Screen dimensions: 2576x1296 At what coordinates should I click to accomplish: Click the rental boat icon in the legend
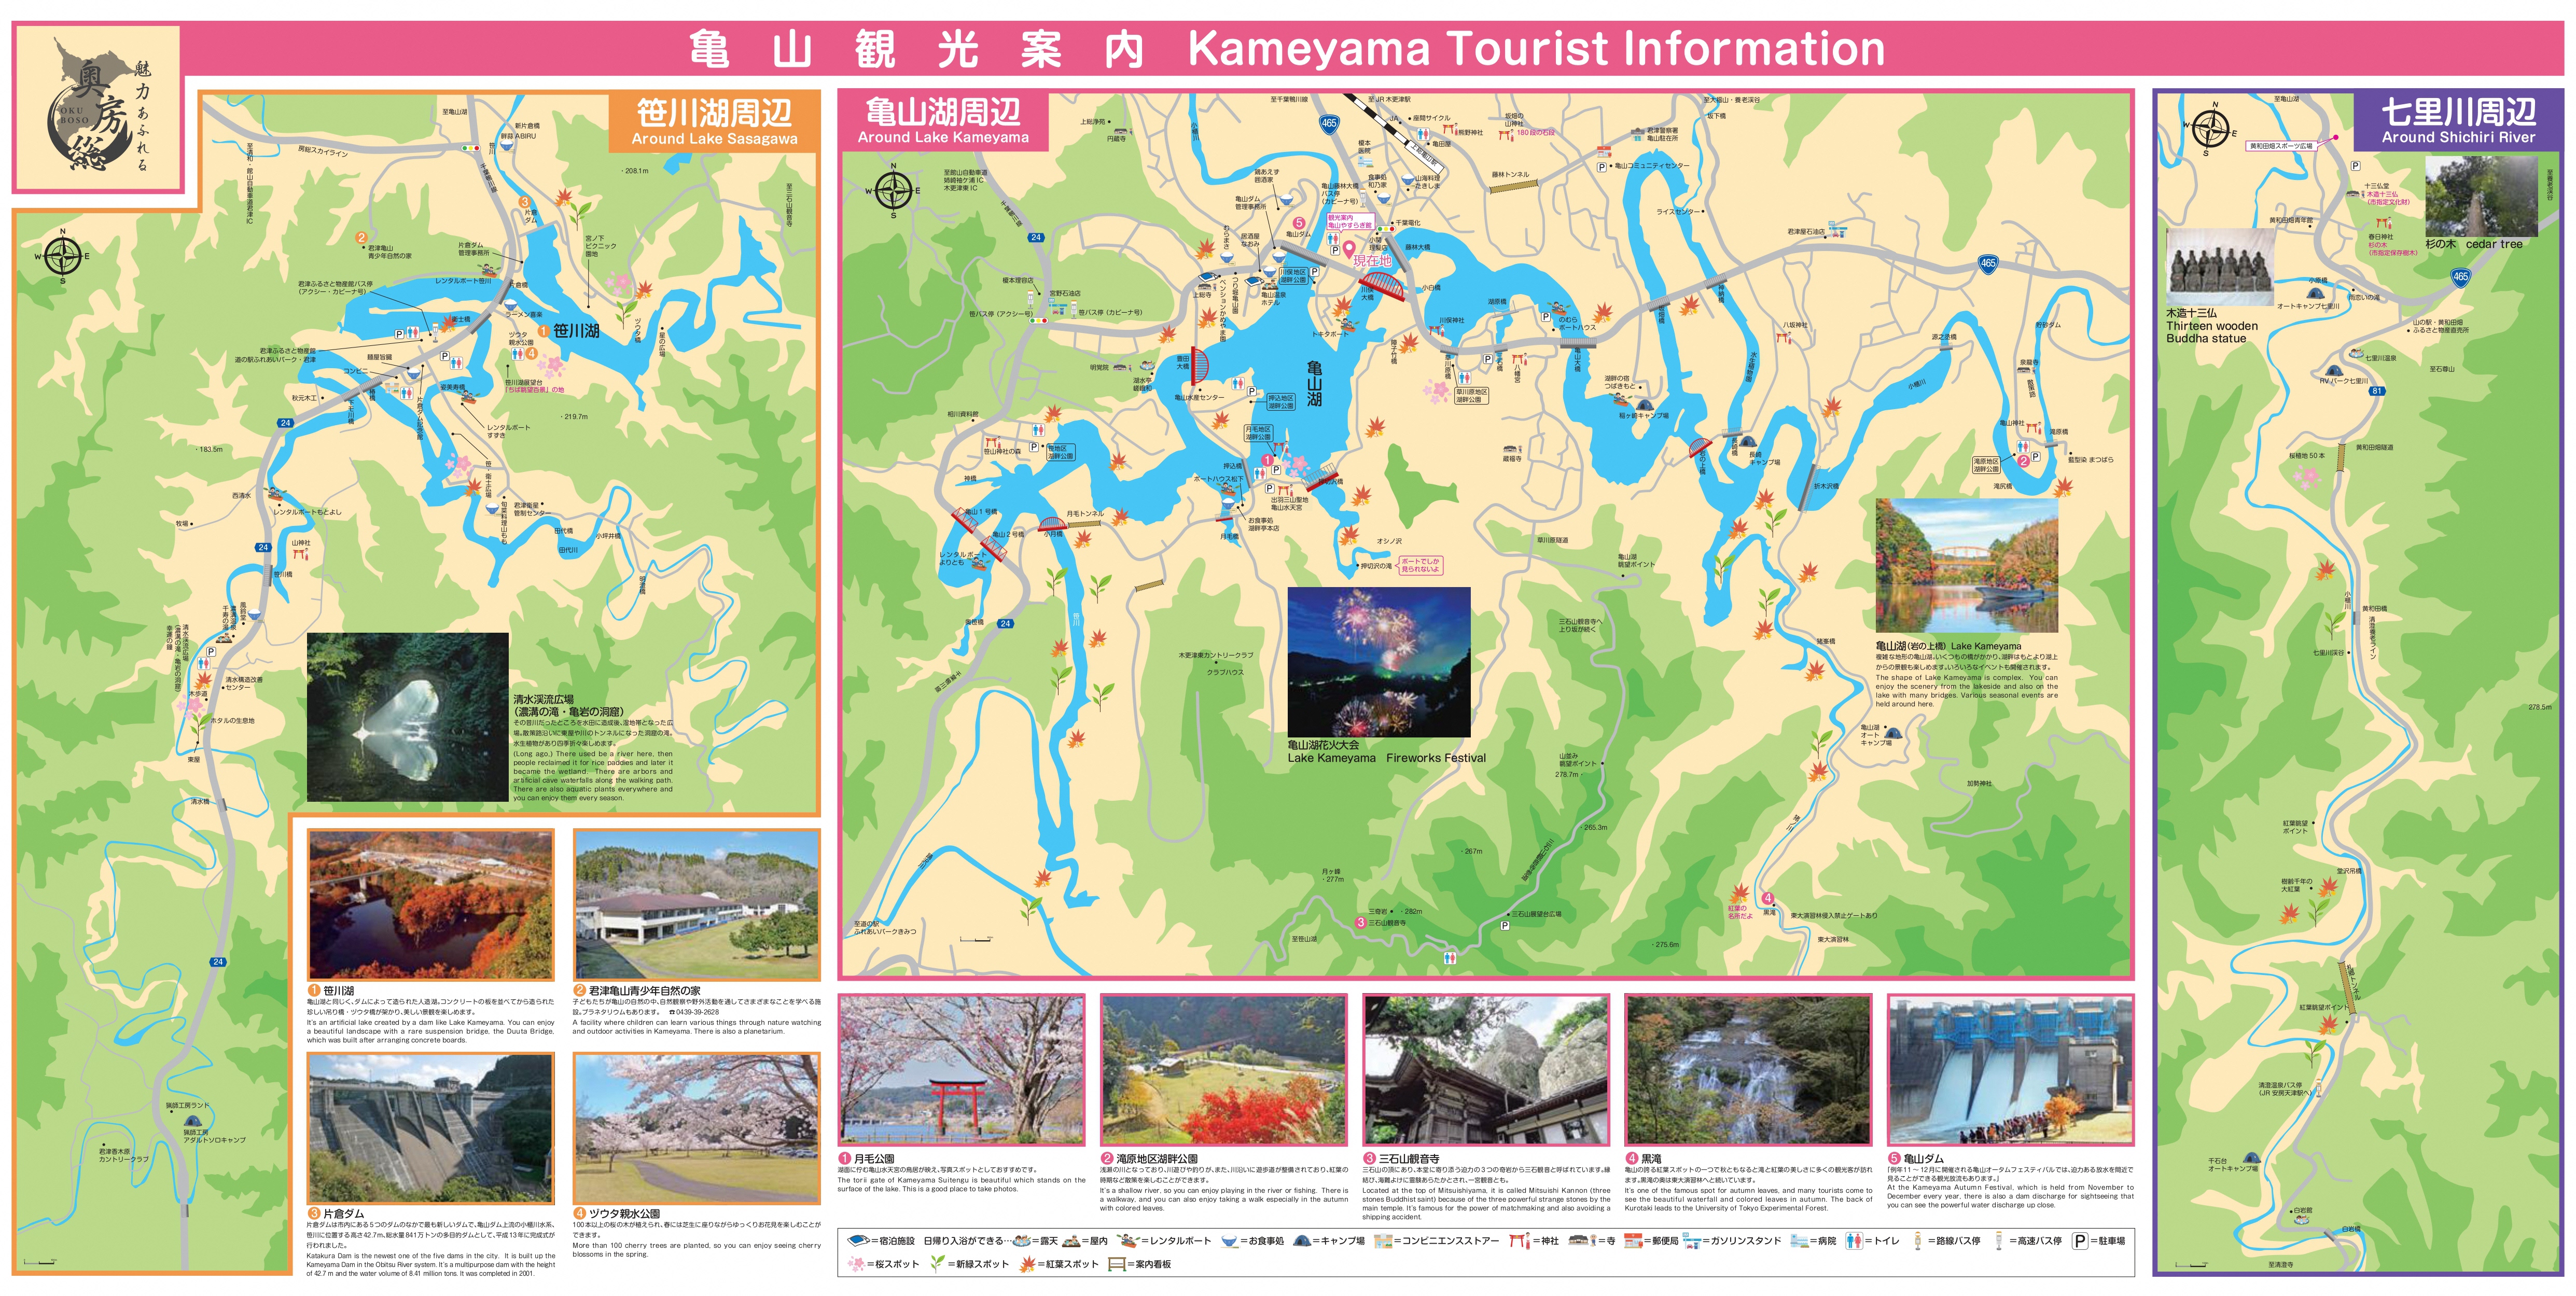[1129, 1240]
